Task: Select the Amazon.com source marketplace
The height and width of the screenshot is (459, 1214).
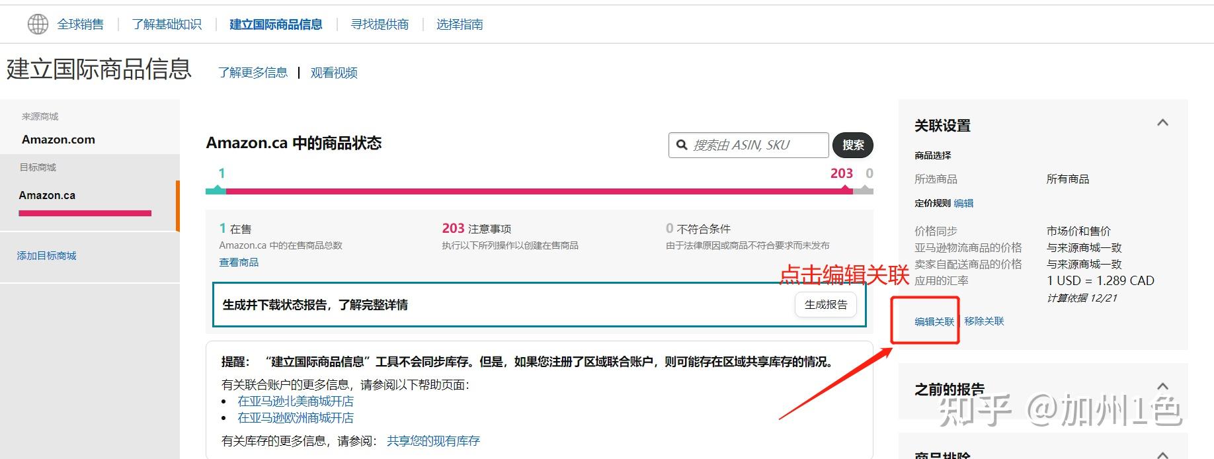Action: tap(58, 140)
